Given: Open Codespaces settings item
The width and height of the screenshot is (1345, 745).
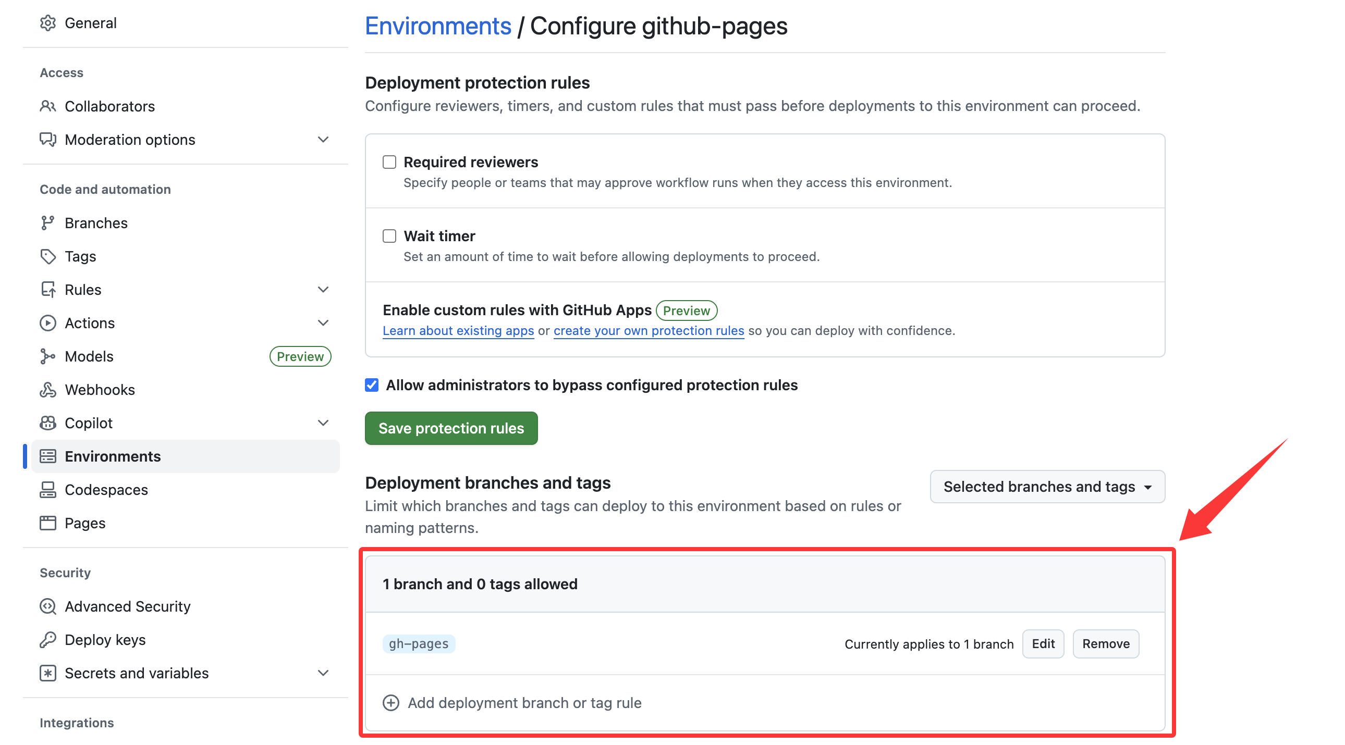Looking at the screenshot, I should pyautogui.click(x=185, y=490).
